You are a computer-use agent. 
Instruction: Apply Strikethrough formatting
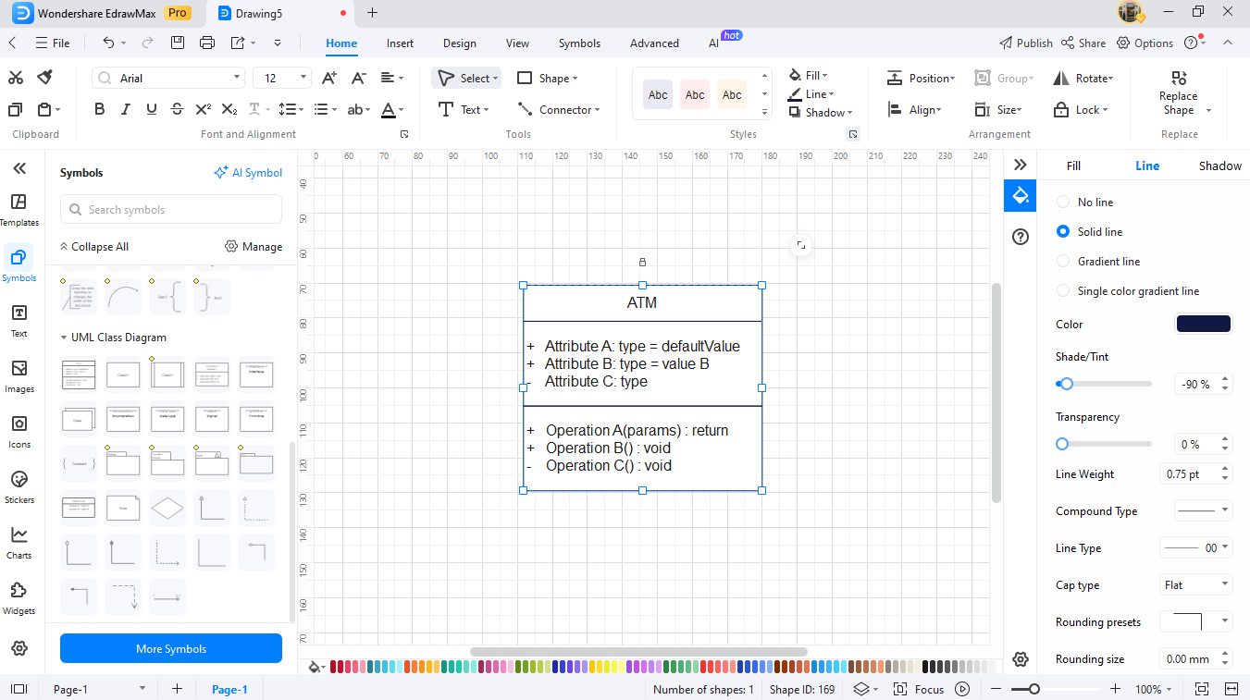point(177,109)
